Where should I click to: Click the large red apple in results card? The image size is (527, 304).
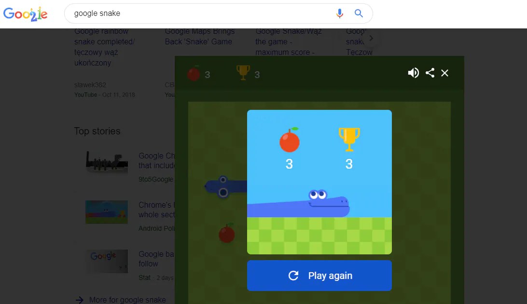click(x=290, y=140)
